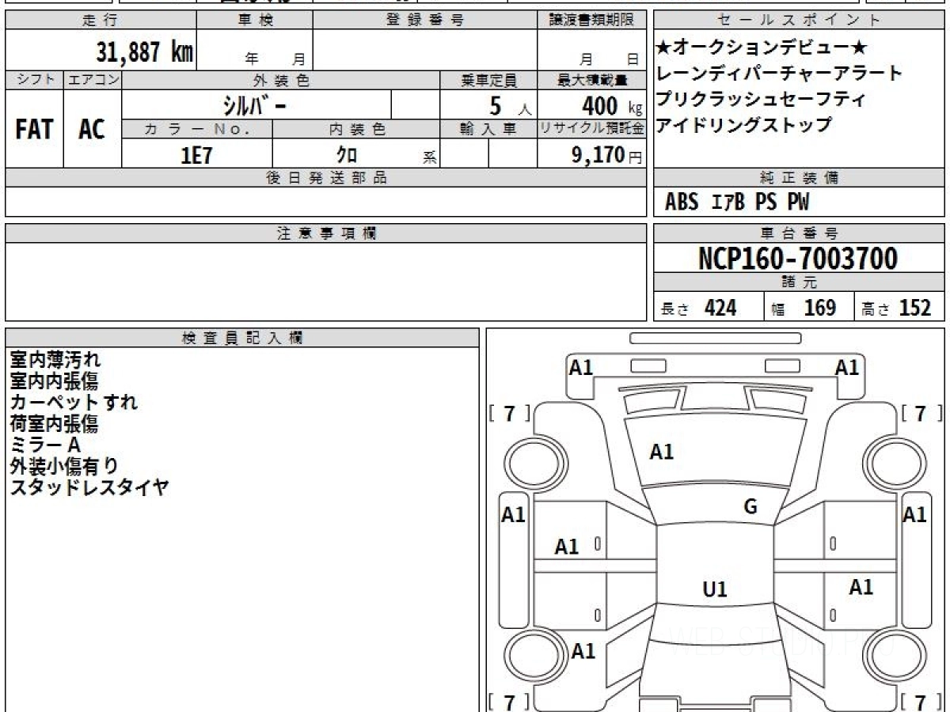Select the 外装小傷有り inspector note
This screenshot has width=950, height=712.
click(64, 466)
